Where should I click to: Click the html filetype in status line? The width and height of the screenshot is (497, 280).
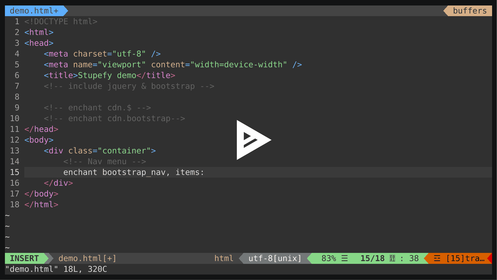(x=224, y=258)
